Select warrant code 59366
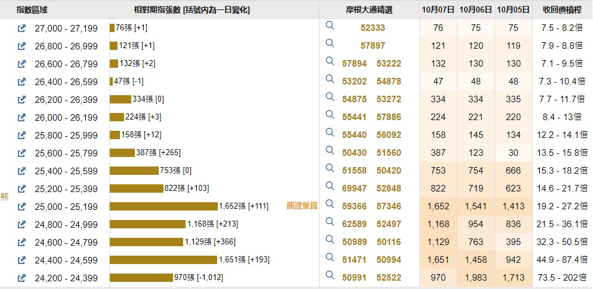Viewport: 593px width, 289px height. pos(354,206)
